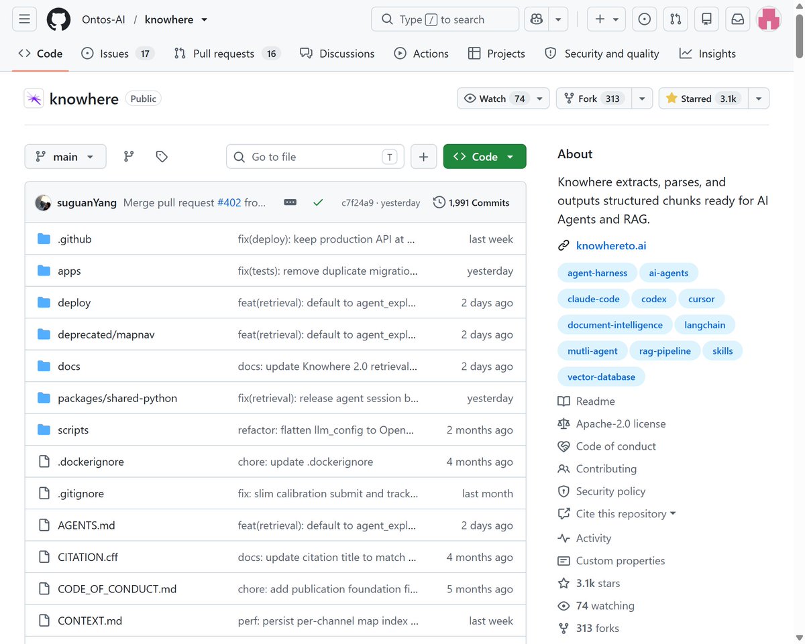This screenshot has height=644, width=805.
Task: Switch to the Pull requests tab
Action: pyautogui.click(x=227, y=54)
